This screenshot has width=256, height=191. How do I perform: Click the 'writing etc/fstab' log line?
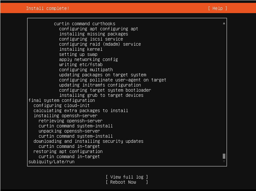[81, 65]
